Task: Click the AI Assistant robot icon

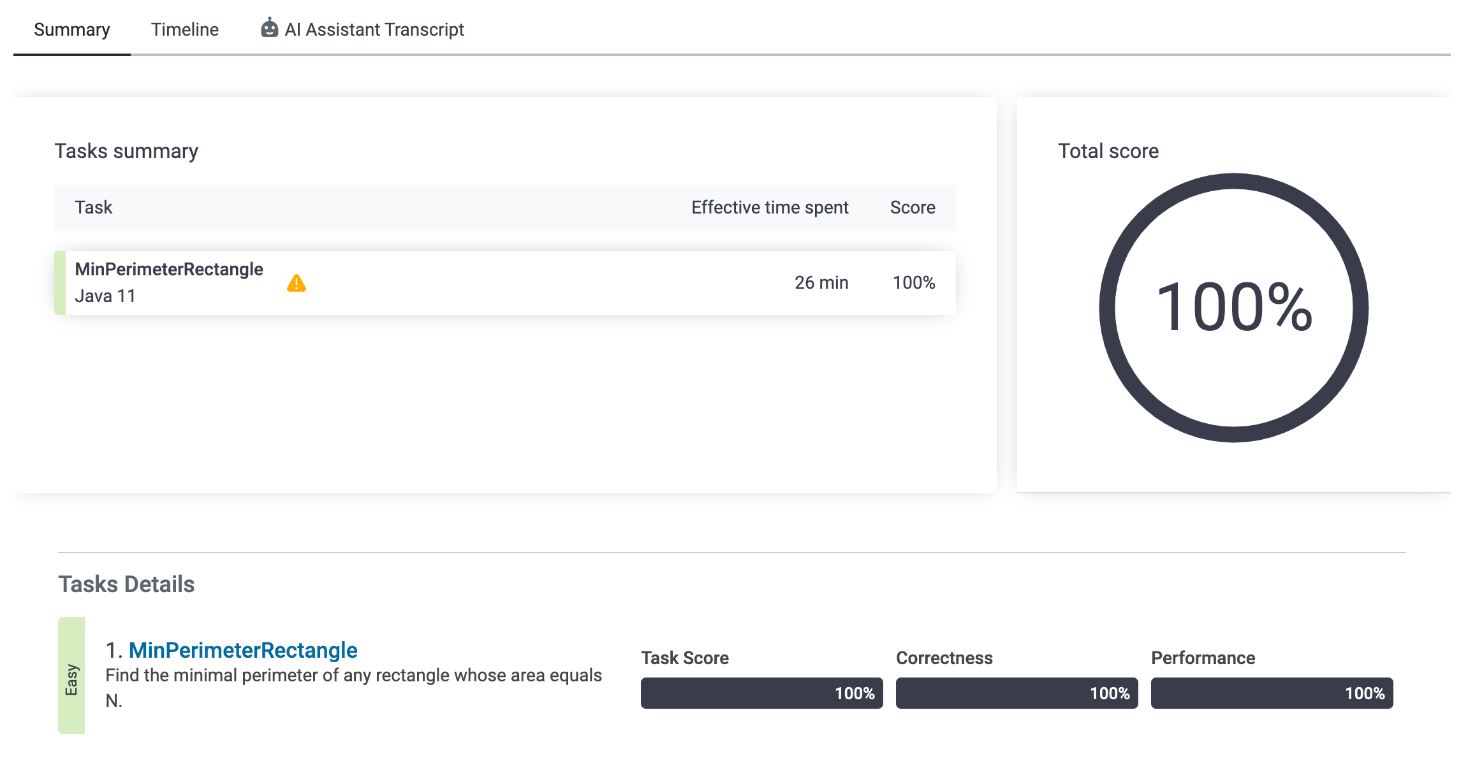Action: [269, 29]
